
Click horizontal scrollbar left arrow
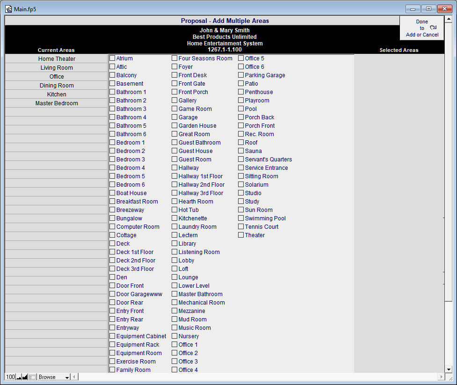click(x=74, y=377)
